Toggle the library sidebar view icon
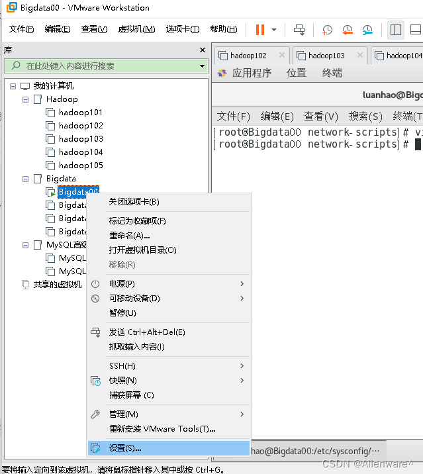The width and height of the screenshot is (423, 474). click(395, 30)
